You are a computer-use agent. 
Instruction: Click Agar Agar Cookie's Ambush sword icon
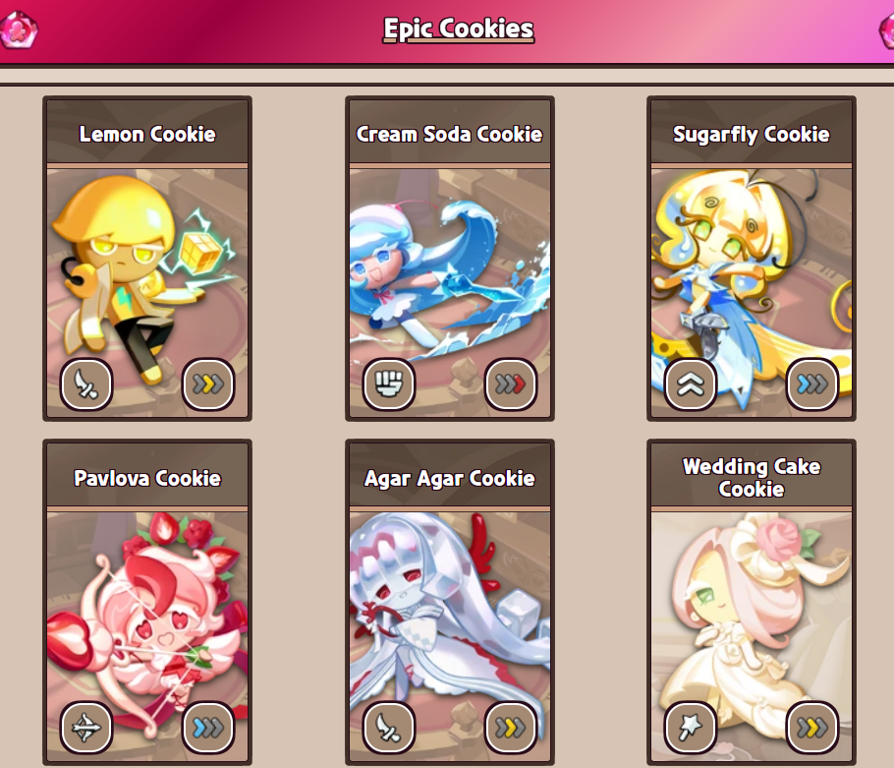389,728
